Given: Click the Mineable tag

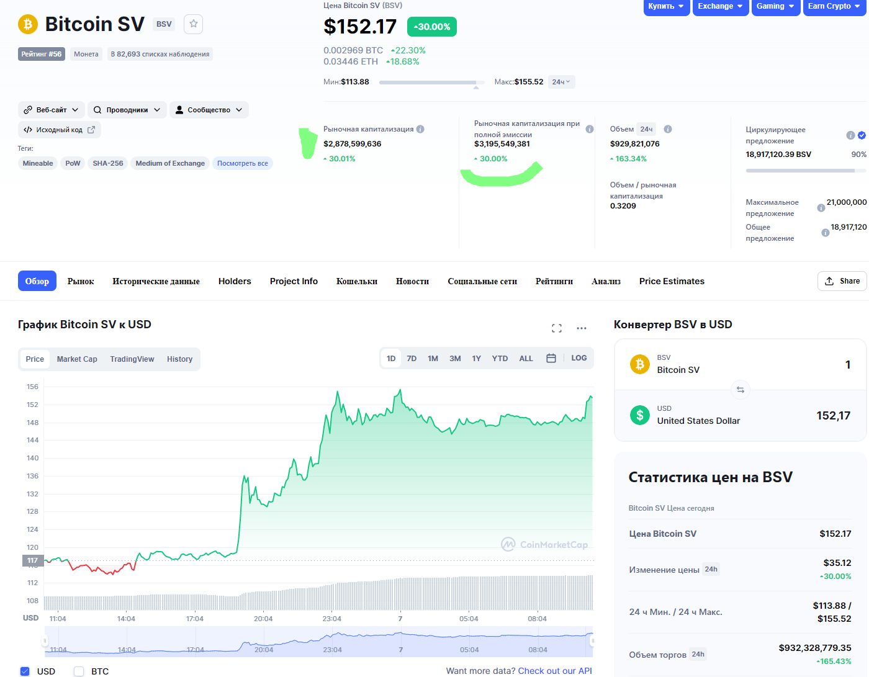Looking at the screenshot, I should coord(38,163).
